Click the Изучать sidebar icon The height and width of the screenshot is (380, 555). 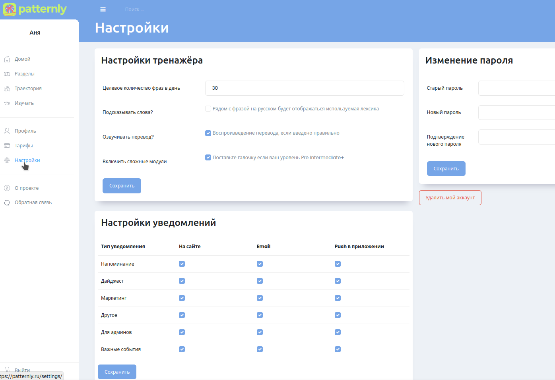click(x=7, y=103)
